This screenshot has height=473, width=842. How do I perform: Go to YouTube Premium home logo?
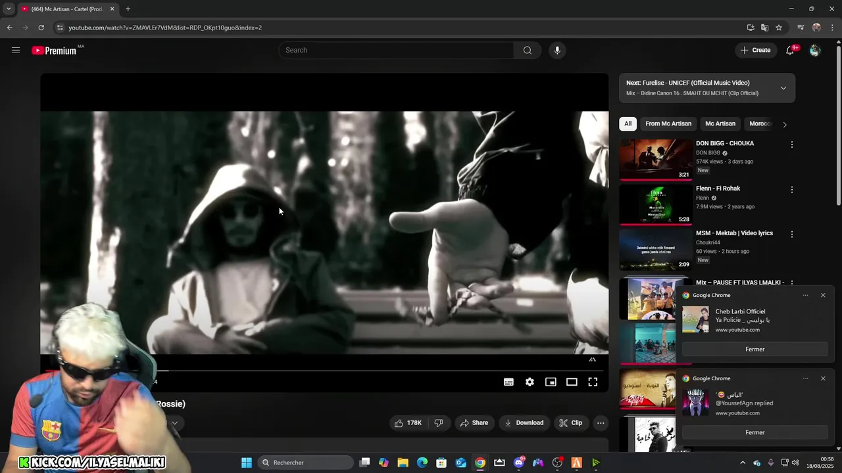pos(54,51)
